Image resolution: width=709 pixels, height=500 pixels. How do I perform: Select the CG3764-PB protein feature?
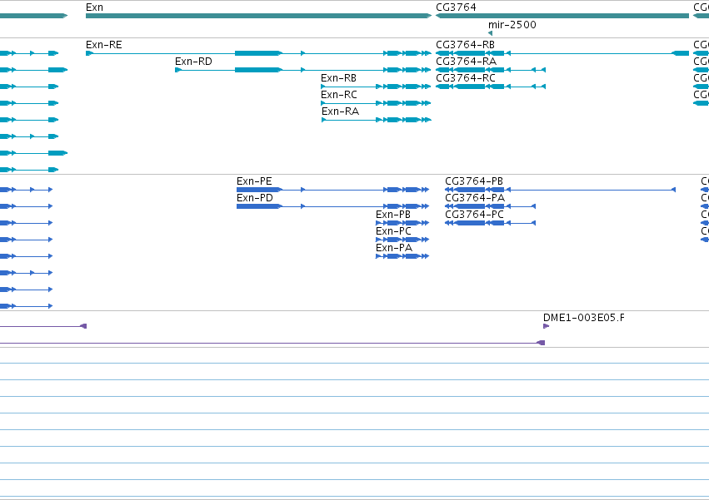[x=560, y=190]
